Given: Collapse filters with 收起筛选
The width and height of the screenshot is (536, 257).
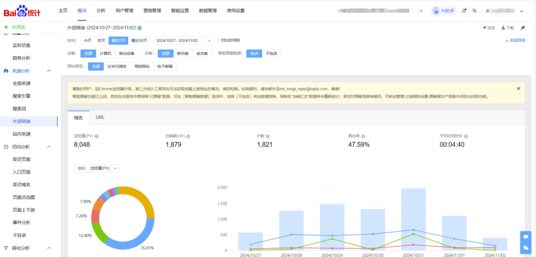Looking at the screenshot, I should tap(516, 40).
